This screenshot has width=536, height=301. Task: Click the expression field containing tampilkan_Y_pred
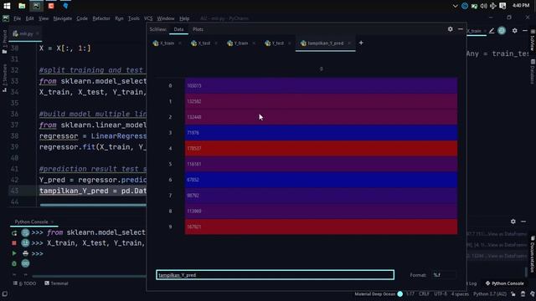[x=276, y=275]
